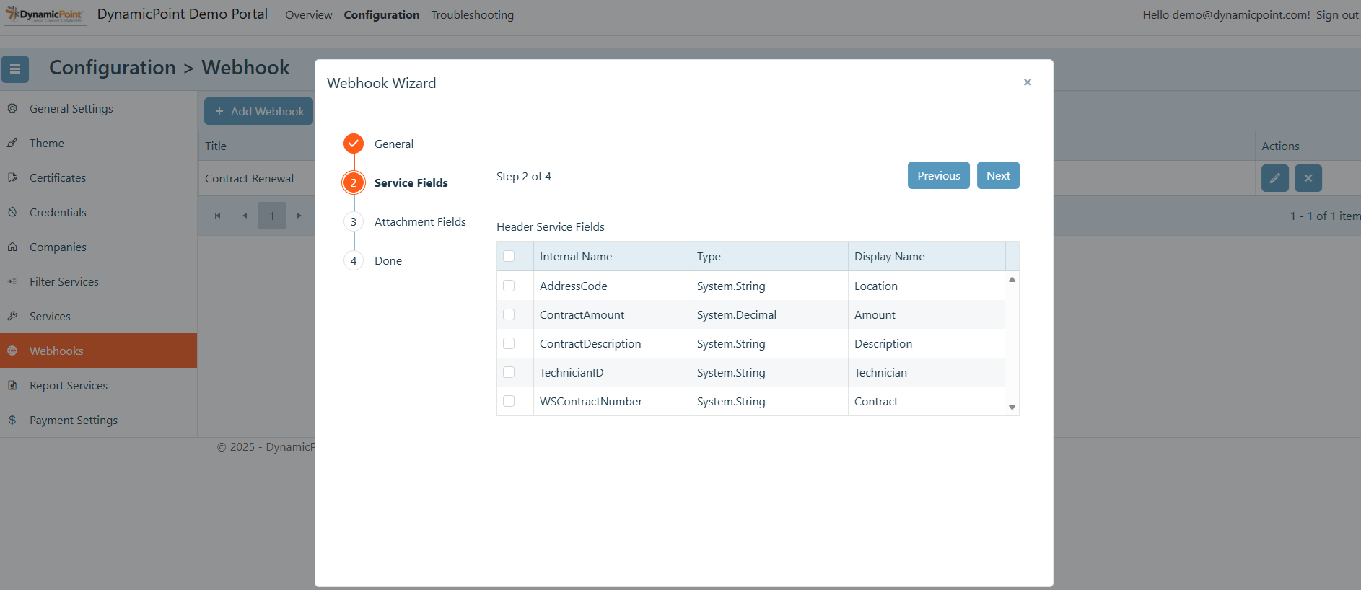Click the Certificates icon in sidebar

point(12,177)
